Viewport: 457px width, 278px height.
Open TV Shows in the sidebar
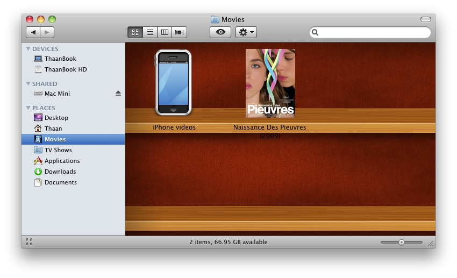[73, 150]
